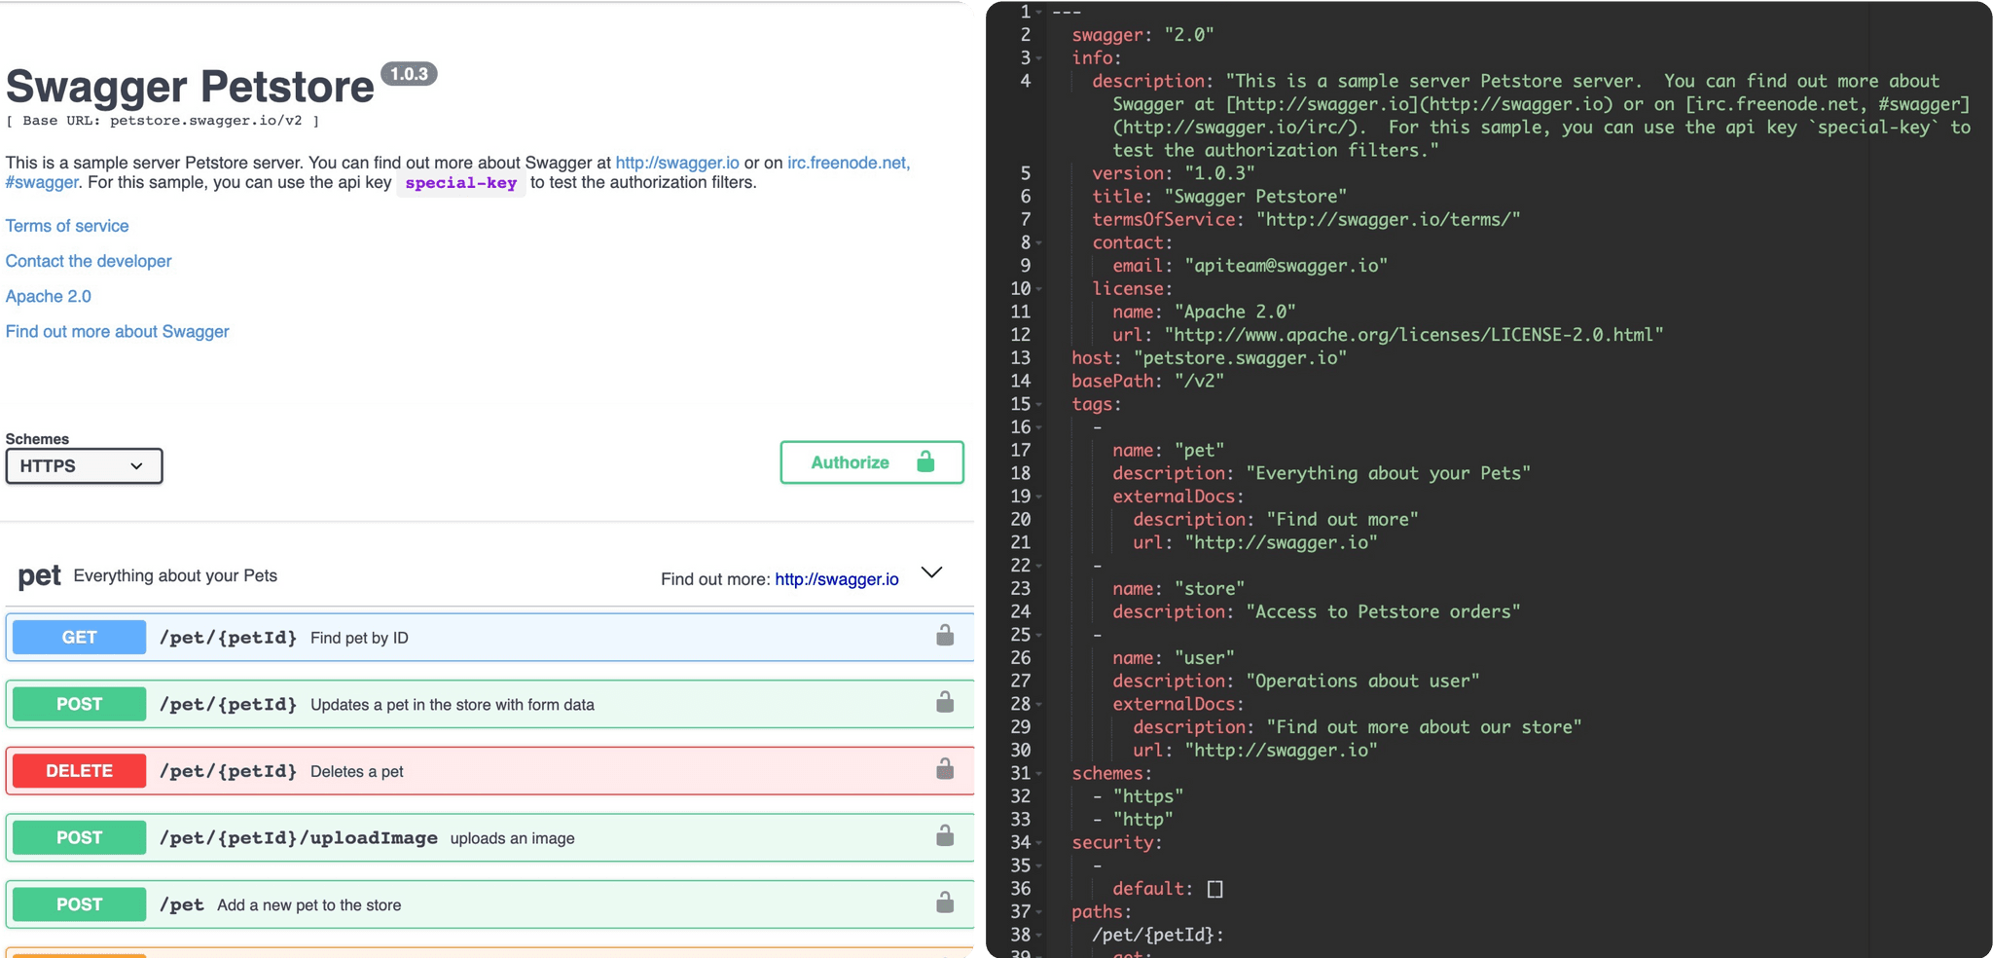Fold the security block at line 34
1993x958 pixels.
[x=1039, y=843]
